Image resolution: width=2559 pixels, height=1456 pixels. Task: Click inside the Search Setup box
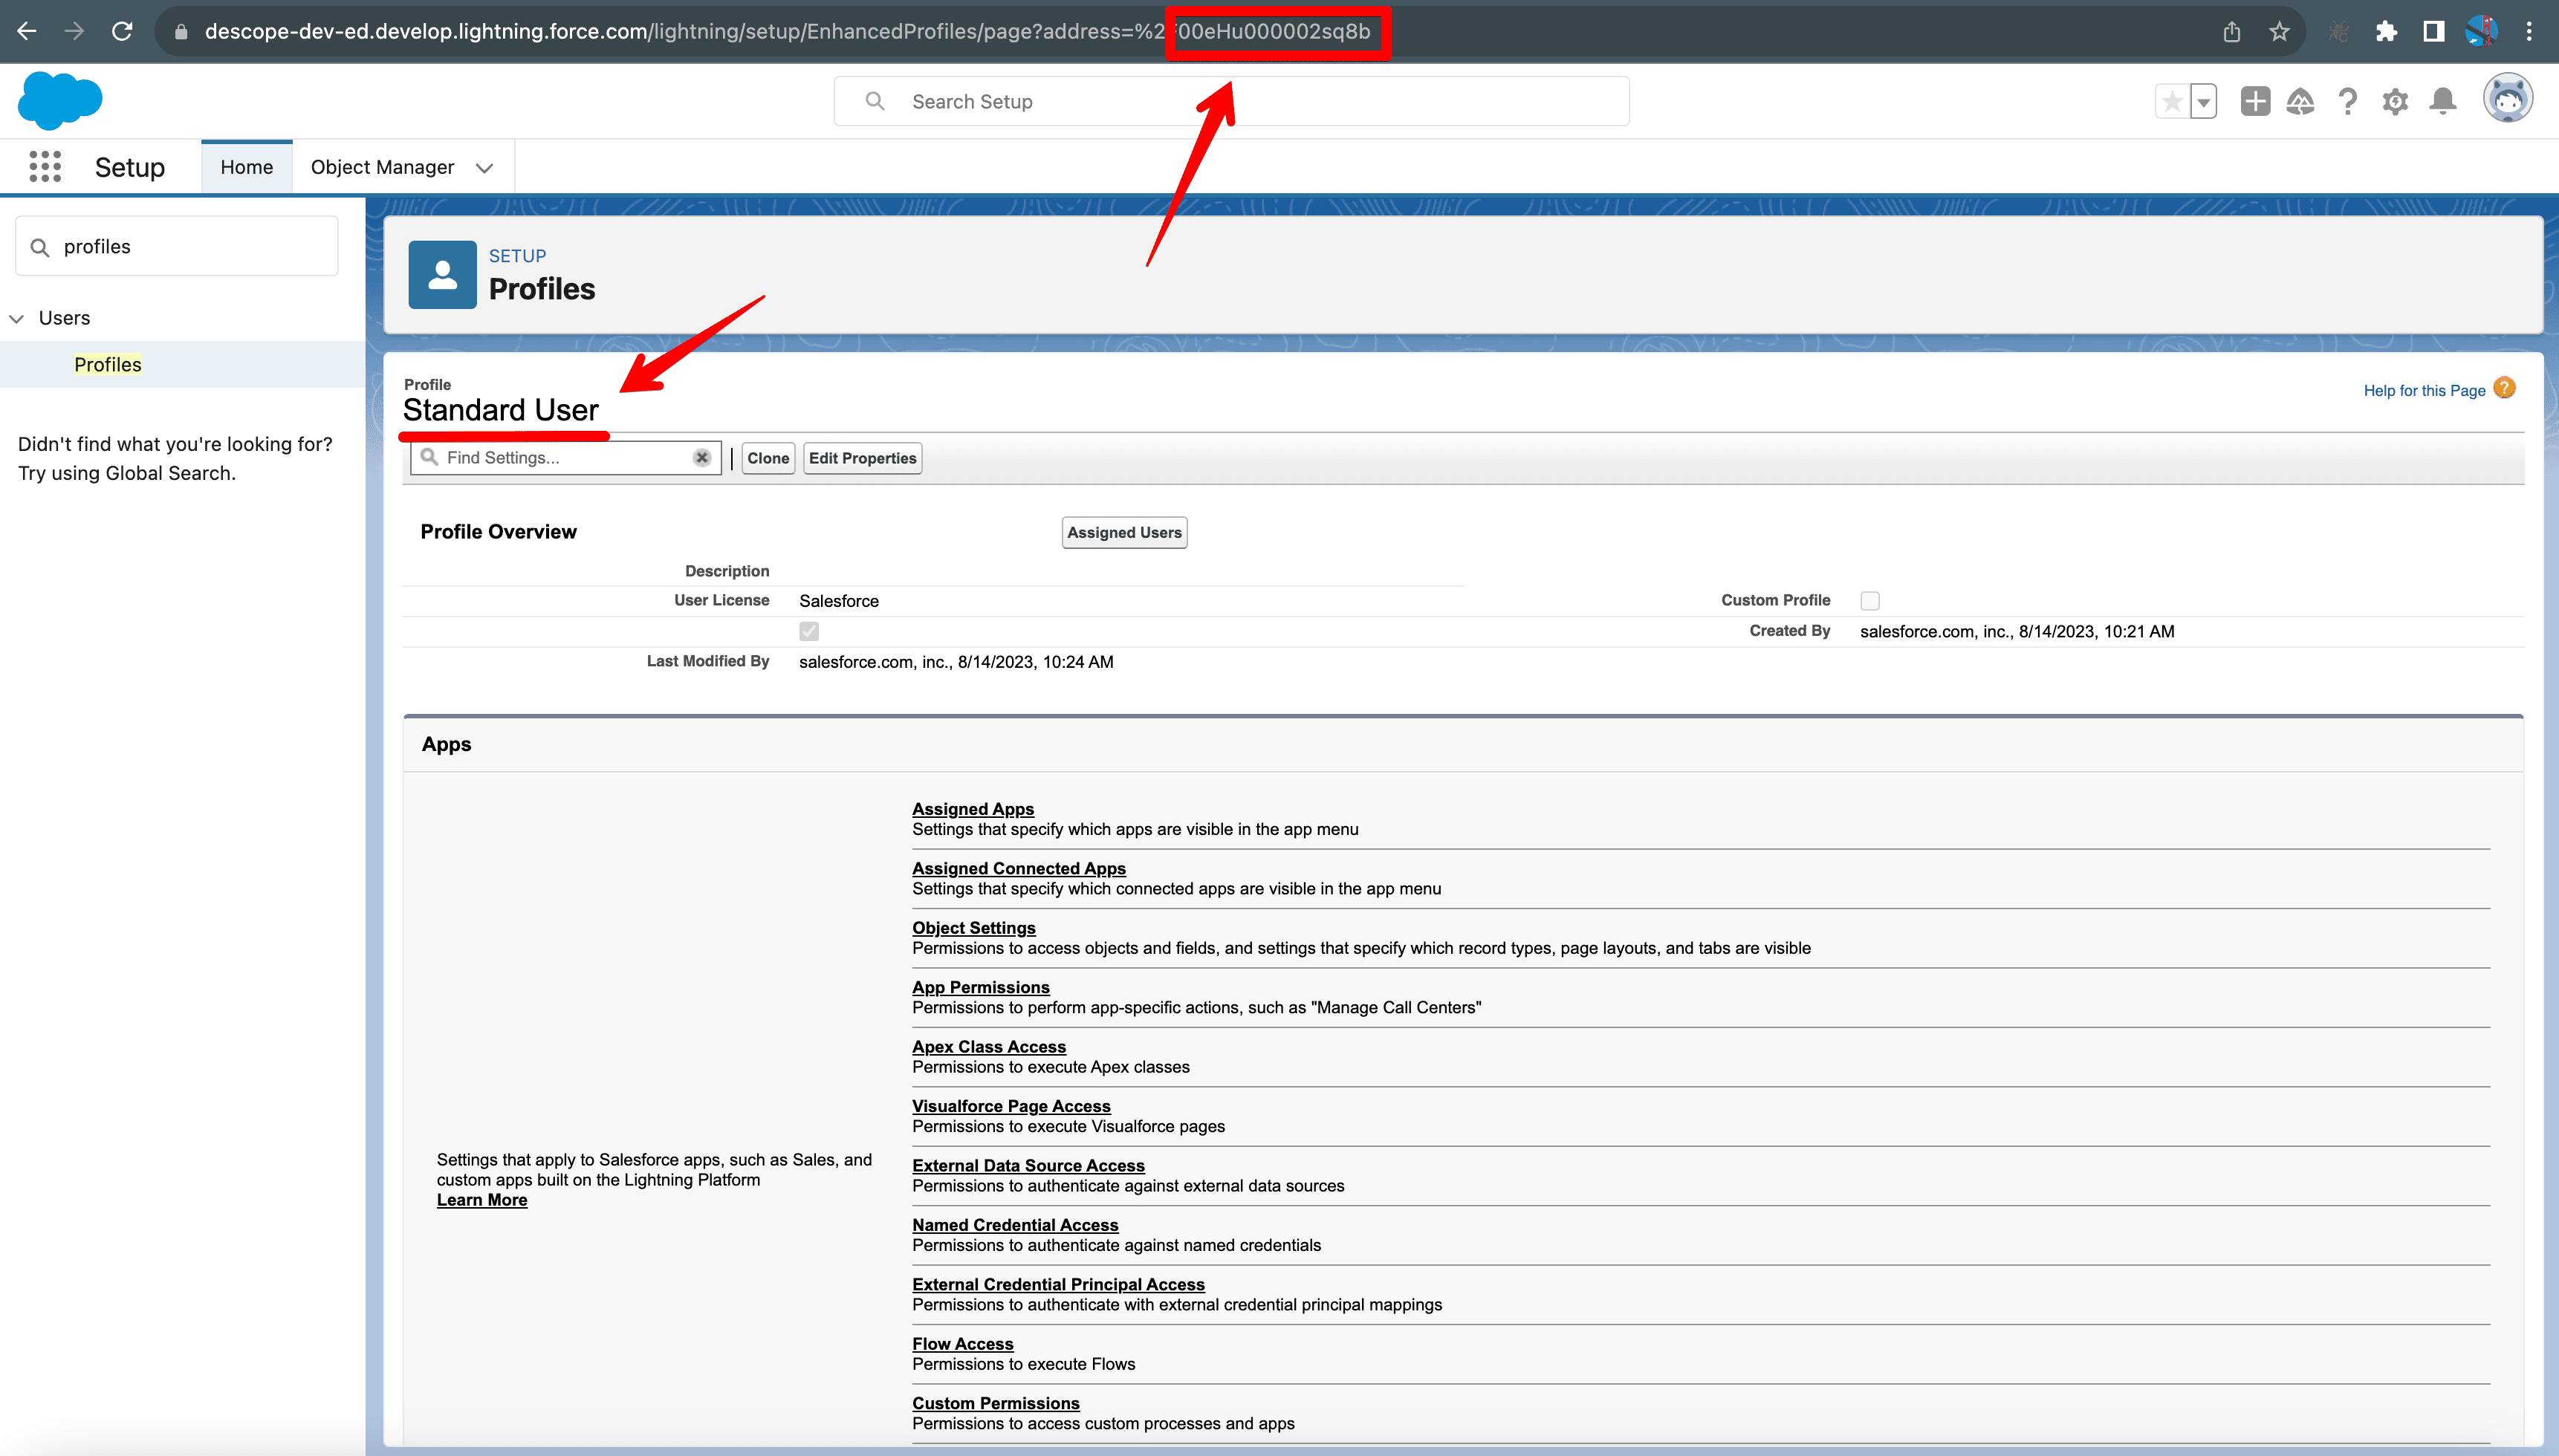pyautogui.click(x=1230, y=101)
